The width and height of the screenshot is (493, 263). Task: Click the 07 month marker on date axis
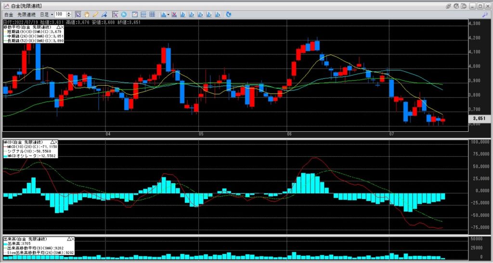[x=392, y=134]
